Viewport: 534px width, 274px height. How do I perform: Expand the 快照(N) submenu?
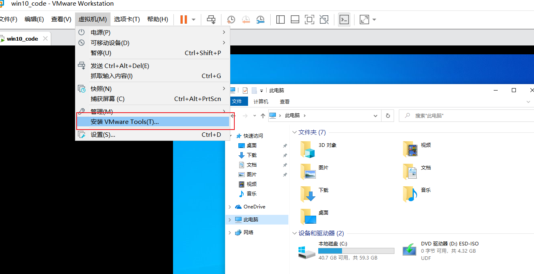(x=152, y=89)
